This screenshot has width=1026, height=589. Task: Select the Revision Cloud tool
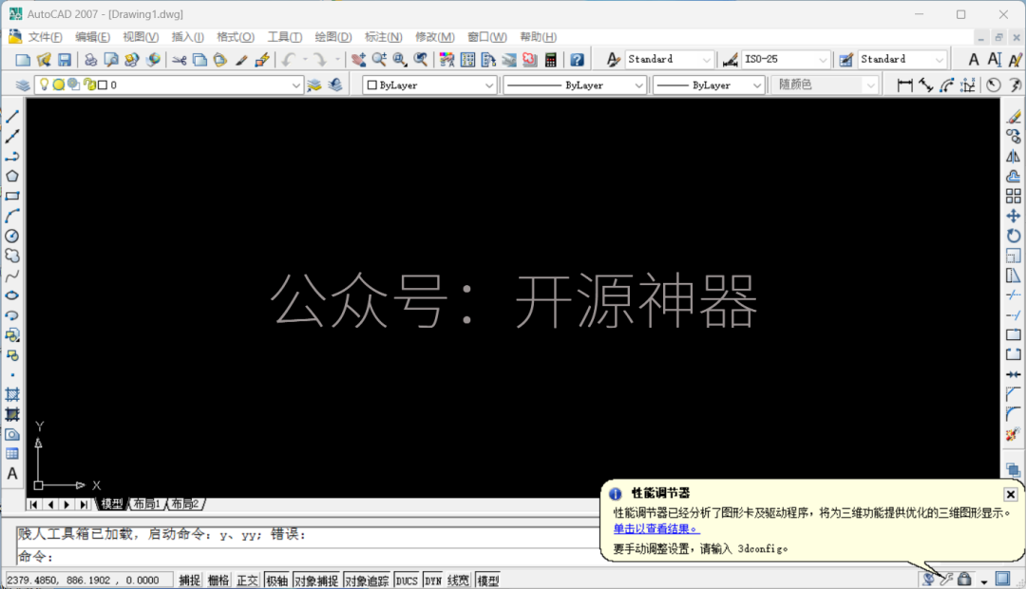12,256
